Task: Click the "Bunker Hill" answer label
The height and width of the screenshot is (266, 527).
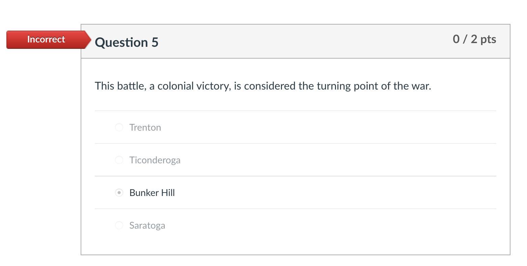Action: click(x=152, y=193)
